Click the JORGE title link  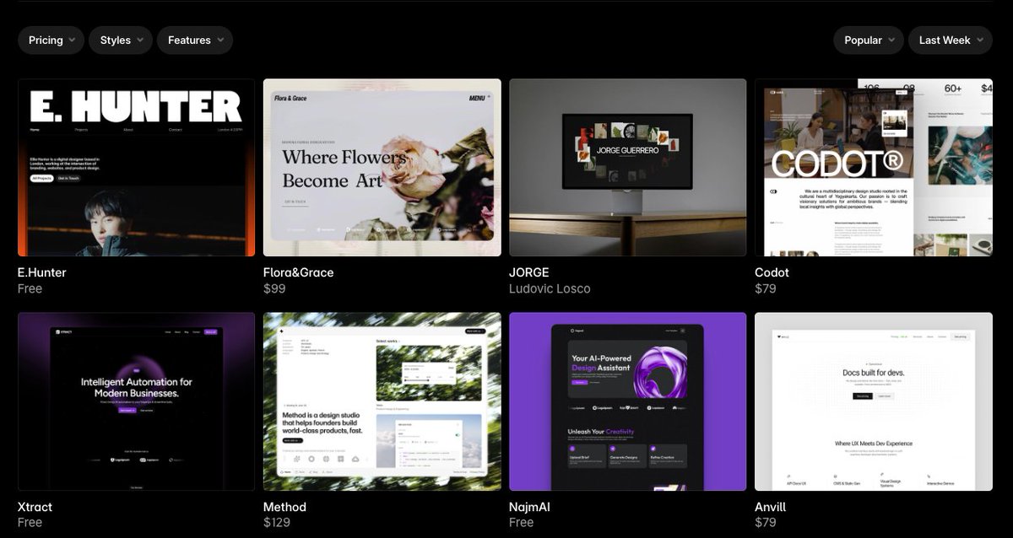point(529,272)
